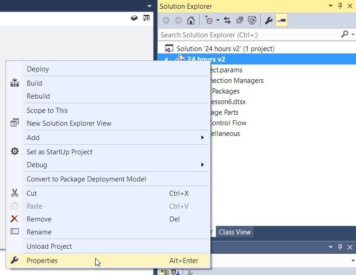Viewport: 356px width, 275px height.
Task: Choose Properties from the context menu
Action: [x=108, y=261]
